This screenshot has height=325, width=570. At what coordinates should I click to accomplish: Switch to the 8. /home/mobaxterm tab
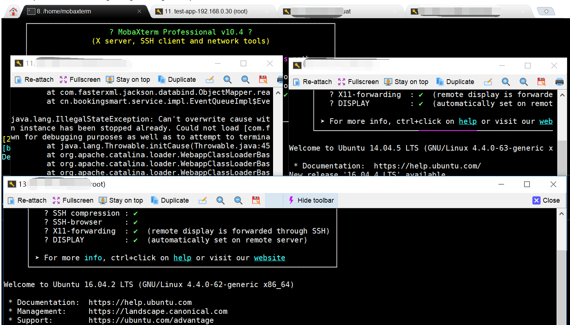click(x=85, y=12)
